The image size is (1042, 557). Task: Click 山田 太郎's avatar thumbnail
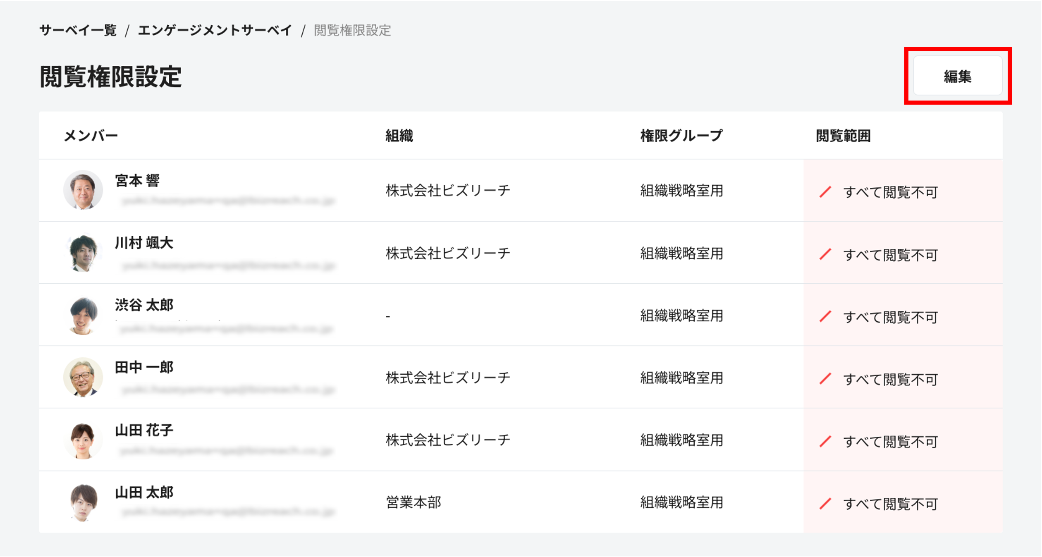coord(83,502)
